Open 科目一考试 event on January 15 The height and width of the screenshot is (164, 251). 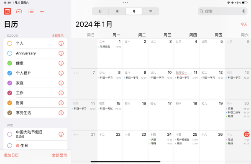(x=110, y=109)
